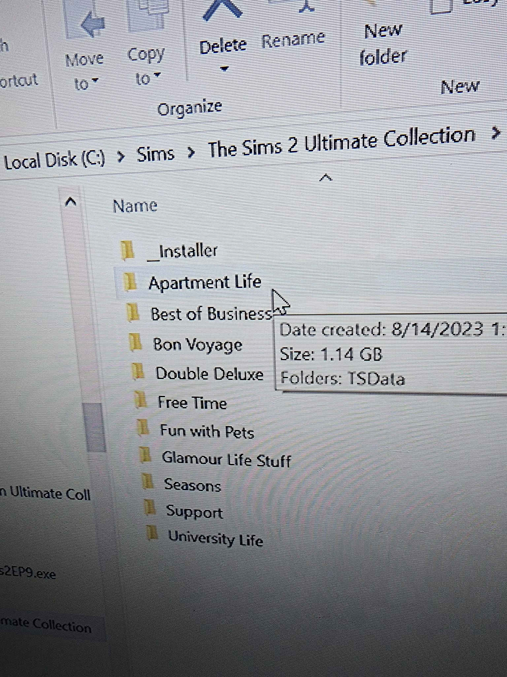Click the Free Time folder icon
507x677 pixels.
pos(140,400)
